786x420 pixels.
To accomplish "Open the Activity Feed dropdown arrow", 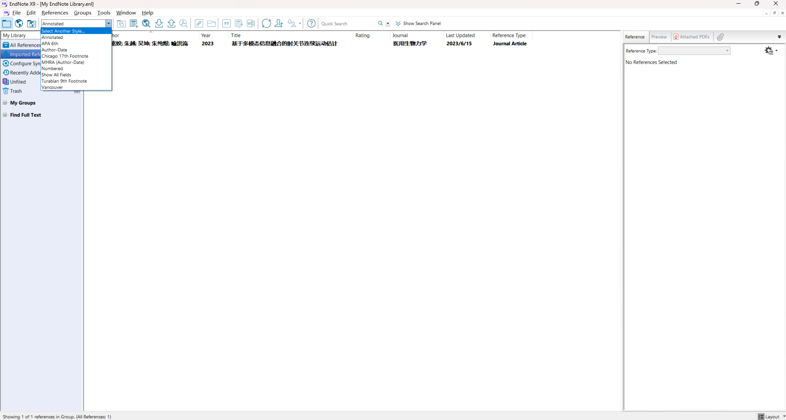I will tap(300, 24).
